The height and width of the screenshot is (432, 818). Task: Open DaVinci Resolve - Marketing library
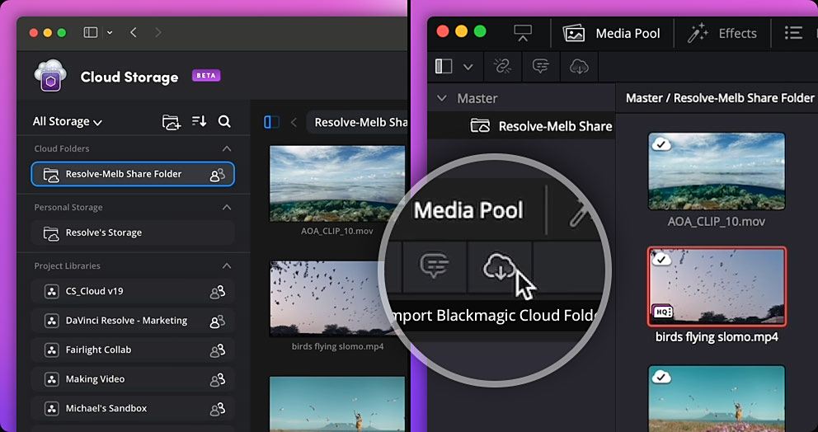(133, 321)
